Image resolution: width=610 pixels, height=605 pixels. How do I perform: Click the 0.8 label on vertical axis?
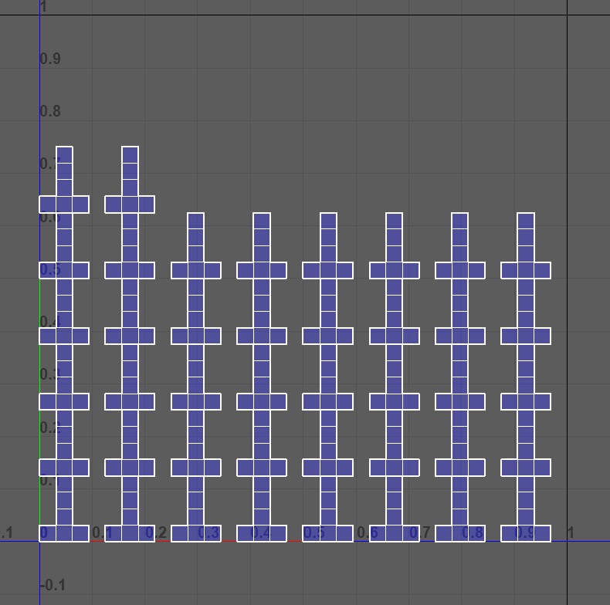[x=50, y=111]
